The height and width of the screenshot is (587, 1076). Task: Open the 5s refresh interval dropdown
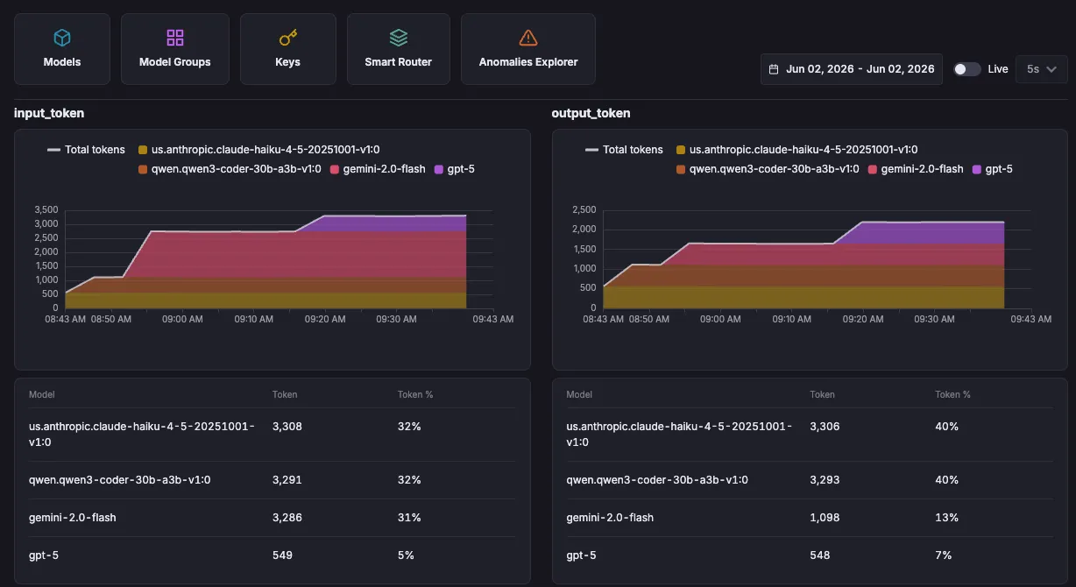pyautogui.click(x=1041, y=69)
